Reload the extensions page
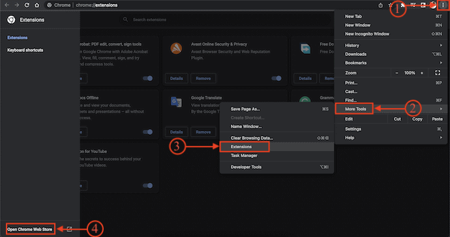The width and height of the screenshot is (450, 237). [x=27, y=5]
